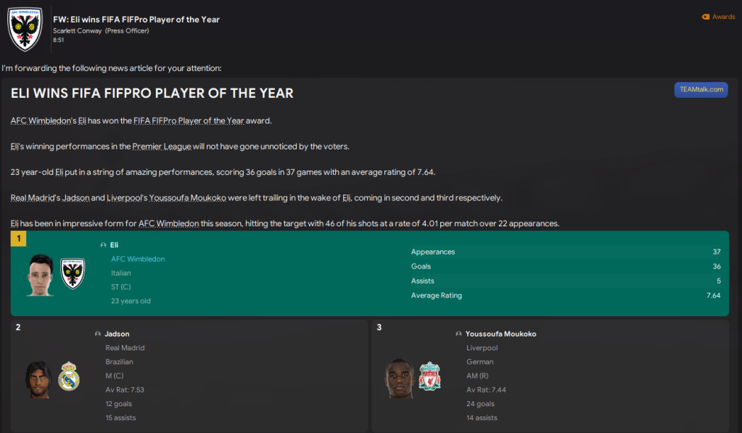This screenshot has height=433, width=742.
Task: Select Jadson's face portrait thumbnail
Action: click(39, 379)
